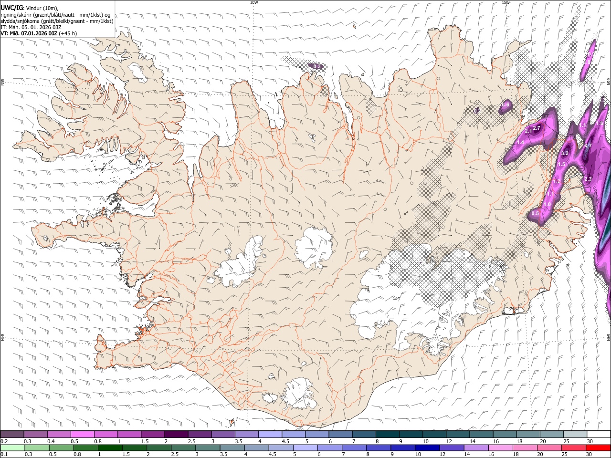This screenshot has width=611, height=458.
Task: Select the bright pink 0.5 swatch in top legend
Action: tap(82, 434)
